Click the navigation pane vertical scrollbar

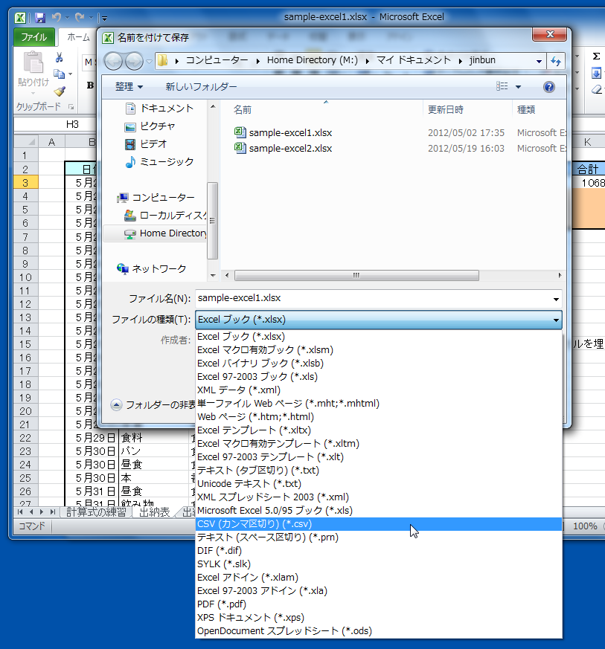click(213, 220)
